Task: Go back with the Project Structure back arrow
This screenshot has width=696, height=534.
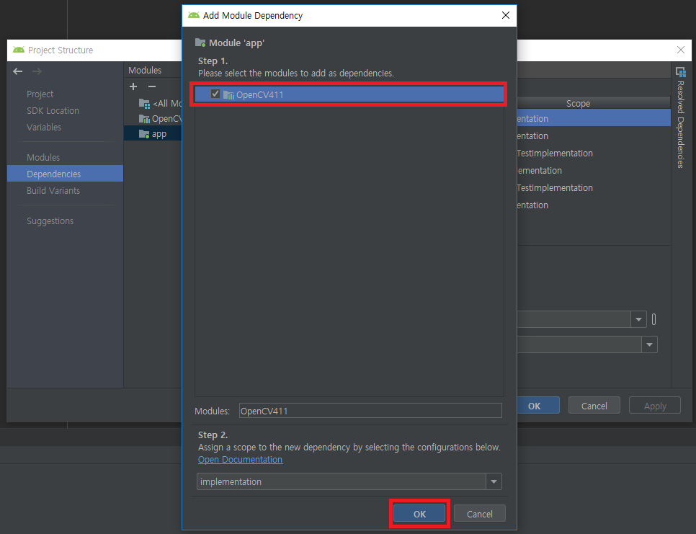Action: tap(18, 71)
